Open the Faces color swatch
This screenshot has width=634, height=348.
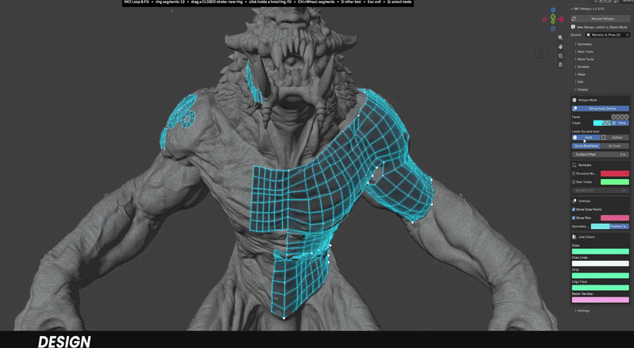(620, 117)
